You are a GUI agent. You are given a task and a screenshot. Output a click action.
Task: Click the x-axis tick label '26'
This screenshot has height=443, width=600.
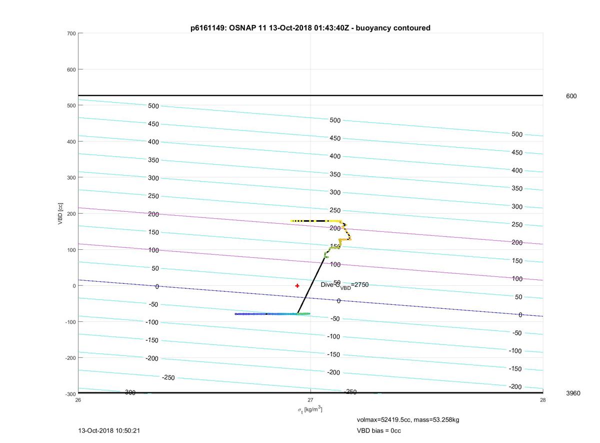click(78, 400)
